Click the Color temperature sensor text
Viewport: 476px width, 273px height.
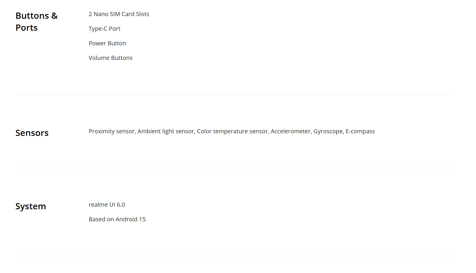[x=232, y=131]
